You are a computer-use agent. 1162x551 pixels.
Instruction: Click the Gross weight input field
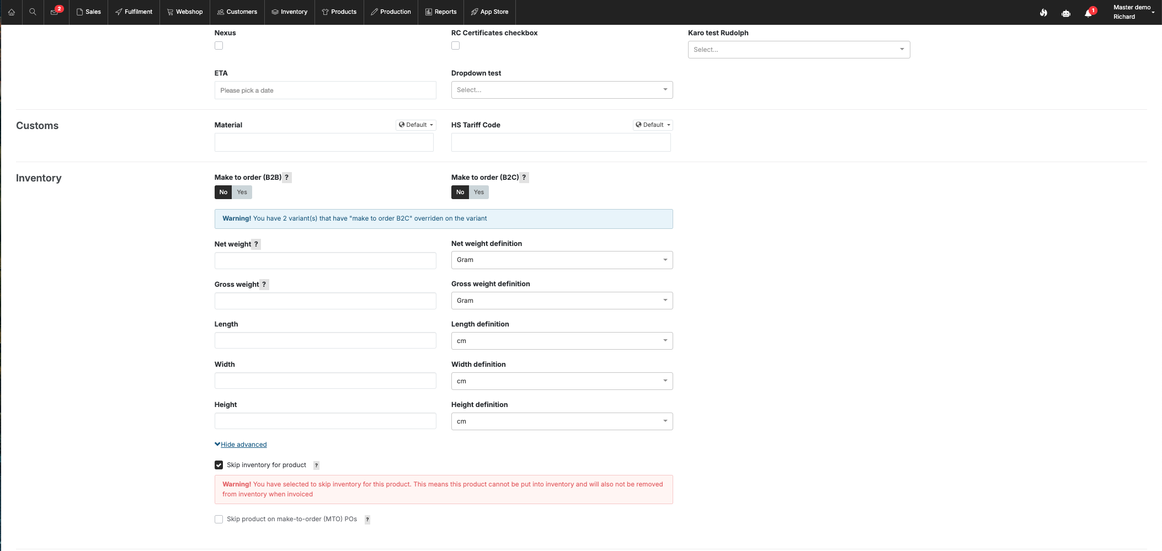click(x=326, y=301)
